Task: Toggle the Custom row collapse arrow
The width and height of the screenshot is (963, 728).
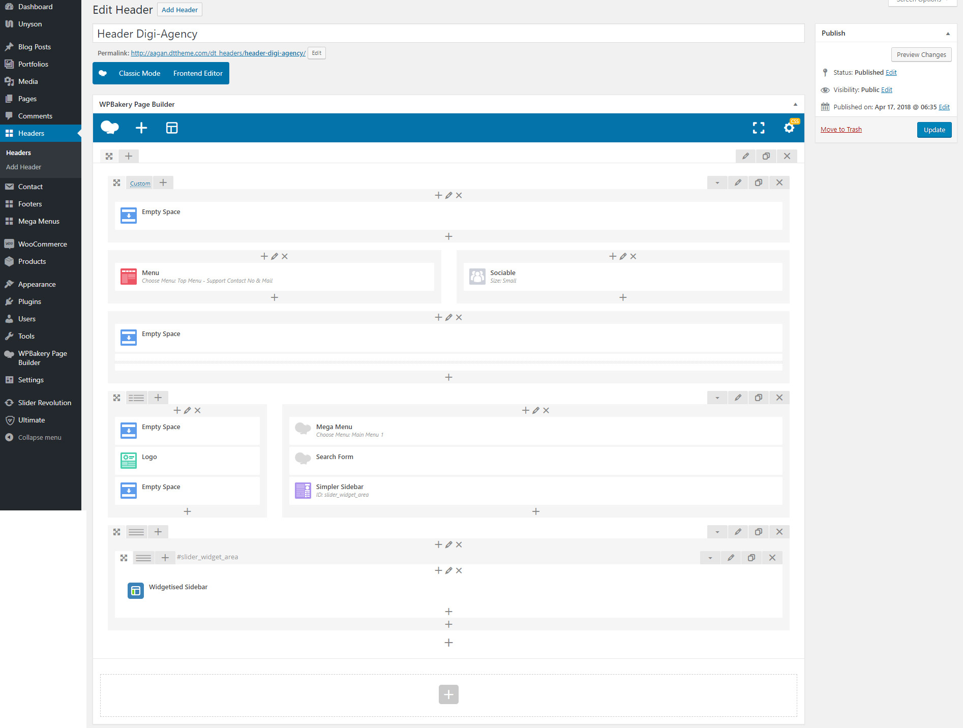Action: 717,183
